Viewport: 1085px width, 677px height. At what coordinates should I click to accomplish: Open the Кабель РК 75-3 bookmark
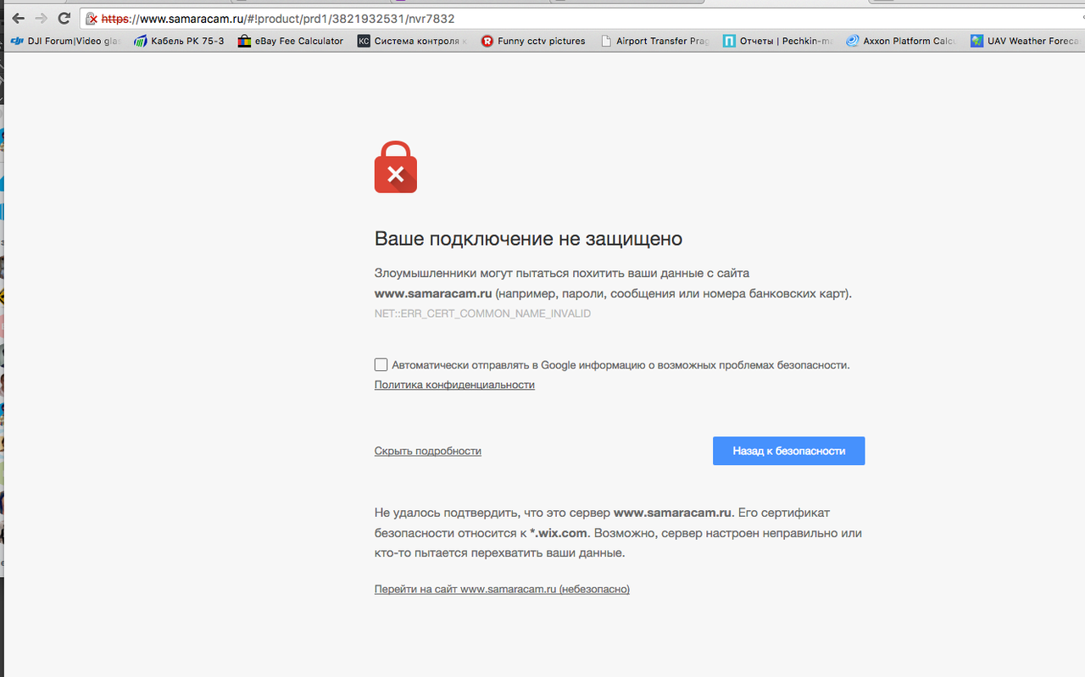coord(179,41)
